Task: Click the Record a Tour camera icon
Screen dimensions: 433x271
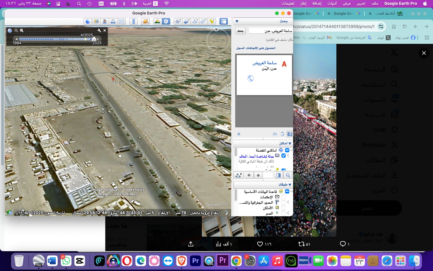Action: 178,21
